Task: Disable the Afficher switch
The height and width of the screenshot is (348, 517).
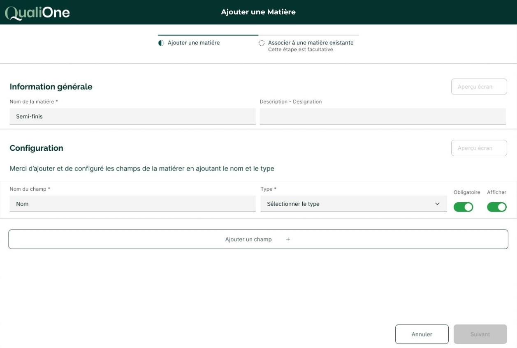Action: (x=496, y=207)
